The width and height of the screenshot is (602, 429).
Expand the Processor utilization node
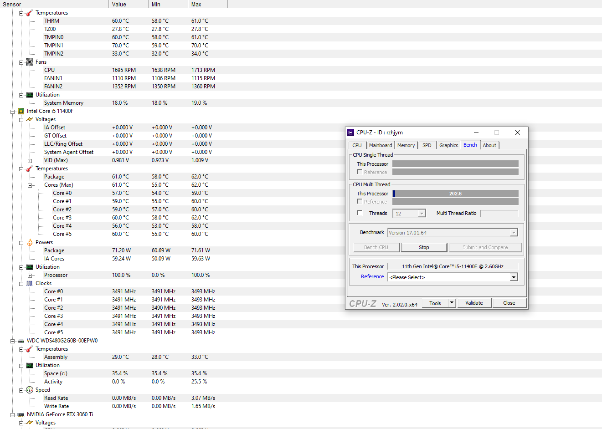[30, 275]
